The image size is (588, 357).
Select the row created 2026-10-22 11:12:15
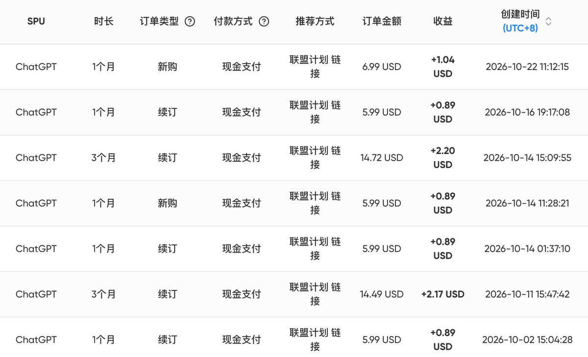294,67
